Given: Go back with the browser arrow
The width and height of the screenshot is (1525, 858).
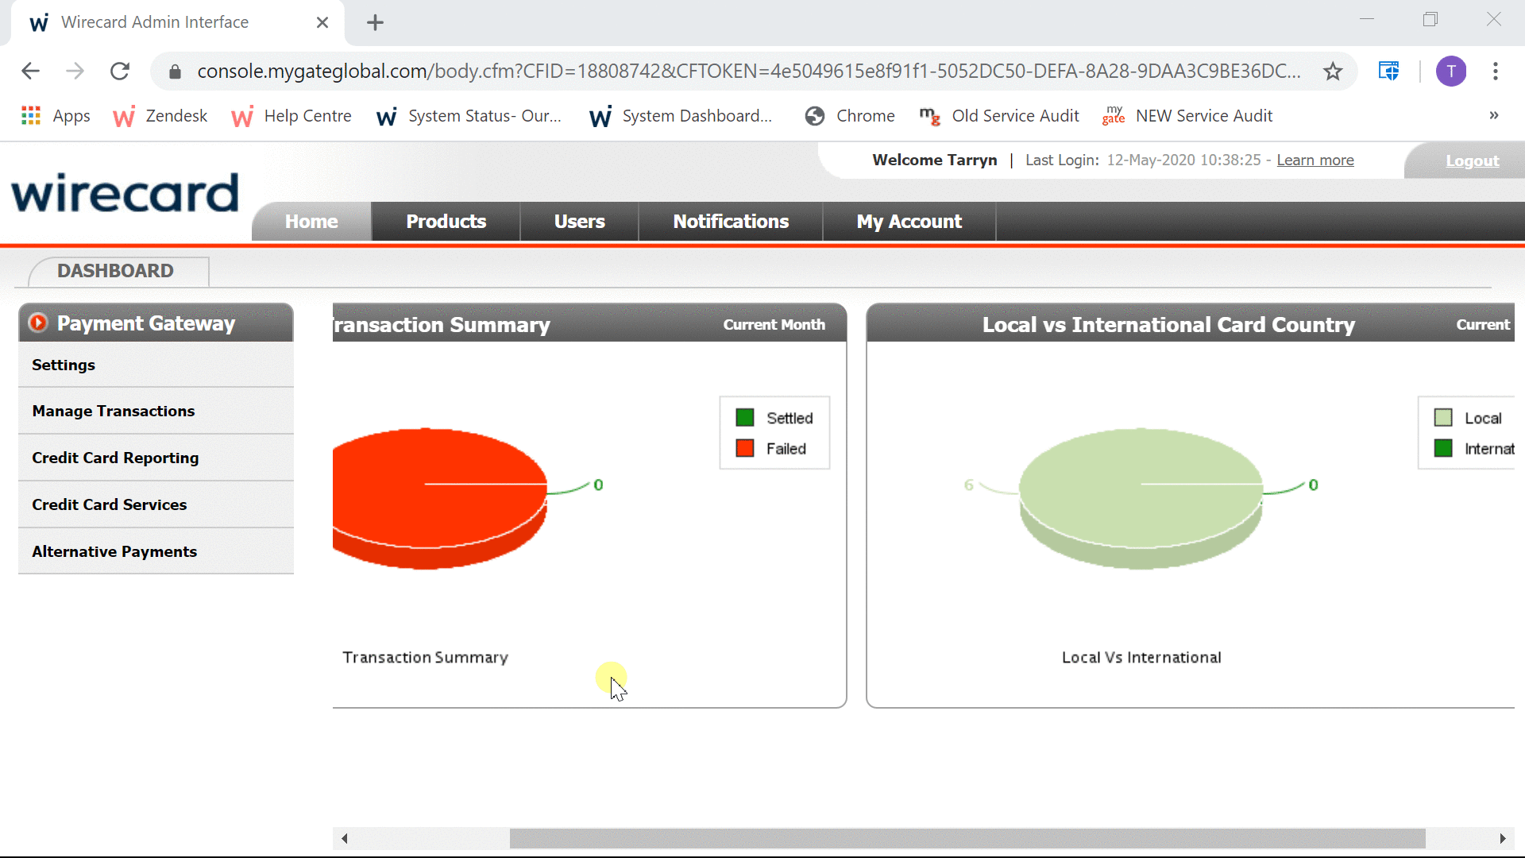Looking at the screenshot, I should [x=30, y=71].
